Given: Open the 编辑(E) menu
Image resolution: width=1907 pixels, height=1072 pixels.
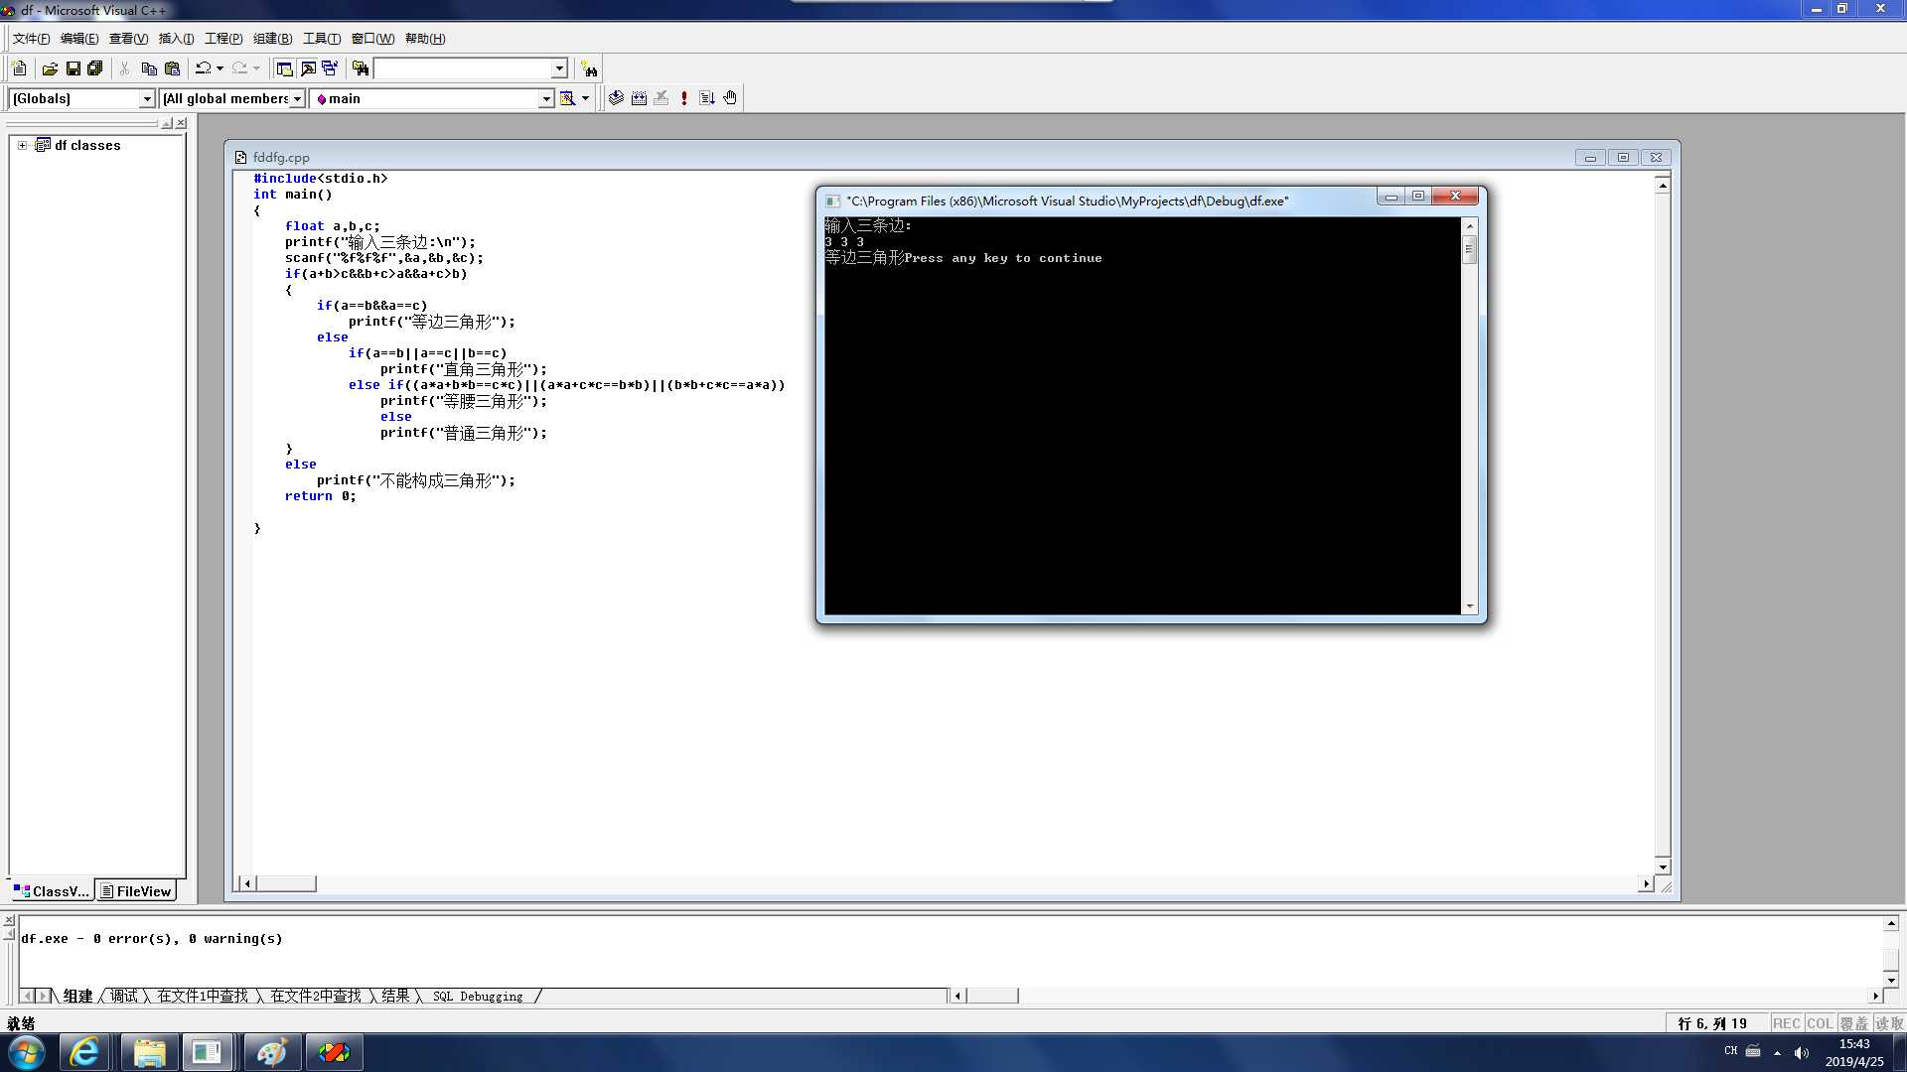Looking at the screenshot, I should pos(79,39).
